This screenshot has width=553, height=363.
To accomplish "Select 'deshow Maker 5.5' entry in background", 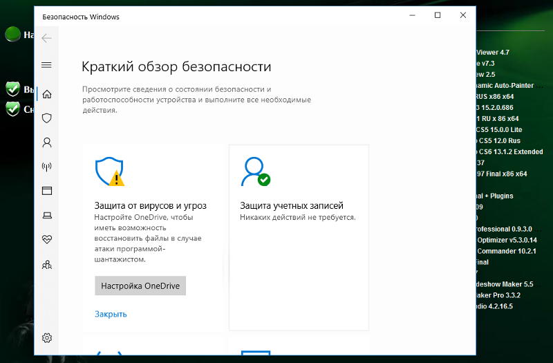I will pyautogui.click(x=505, y=284).
